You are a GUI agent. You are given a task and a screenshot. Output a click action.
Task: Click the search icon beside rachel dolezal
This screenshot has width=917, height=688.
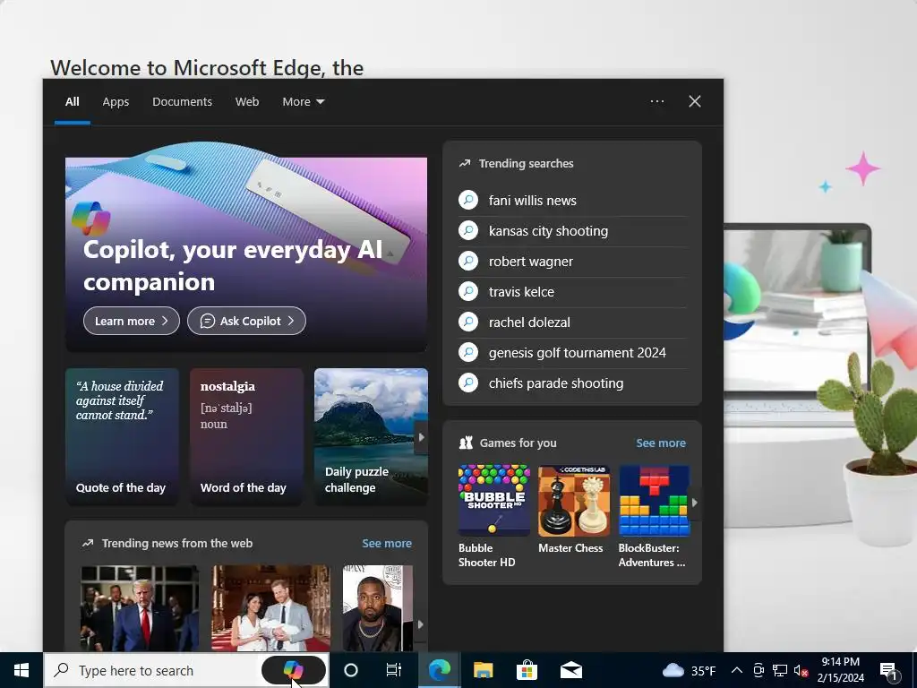(x=468, y=322)
